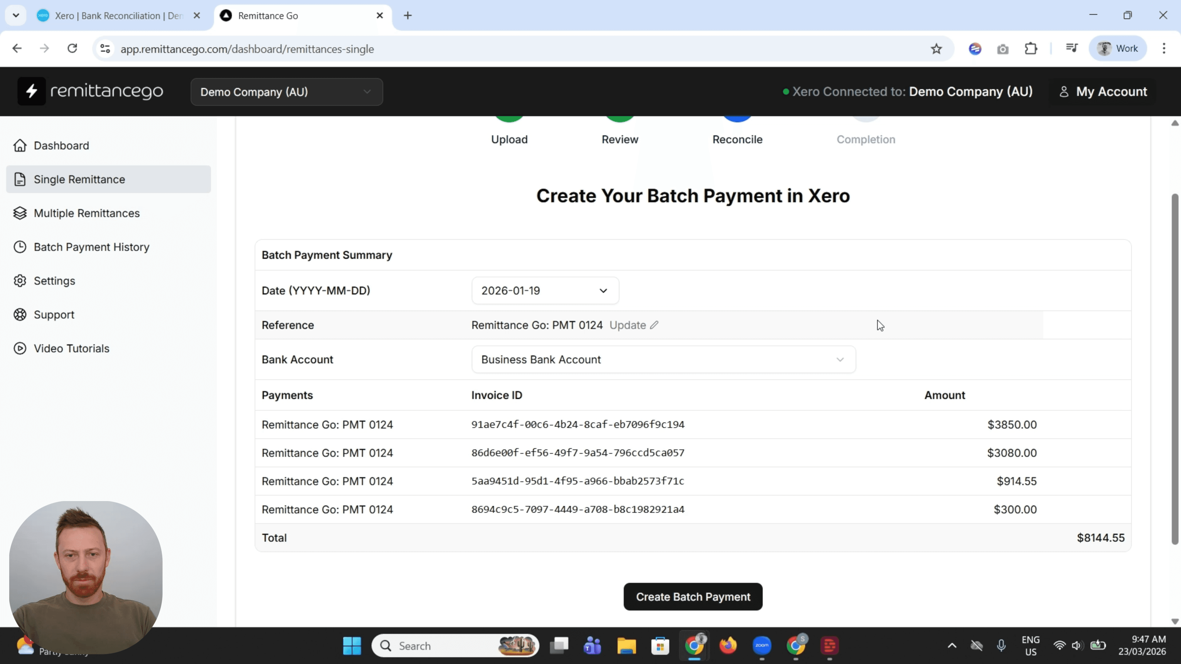Open the Support page

[108, 315]
